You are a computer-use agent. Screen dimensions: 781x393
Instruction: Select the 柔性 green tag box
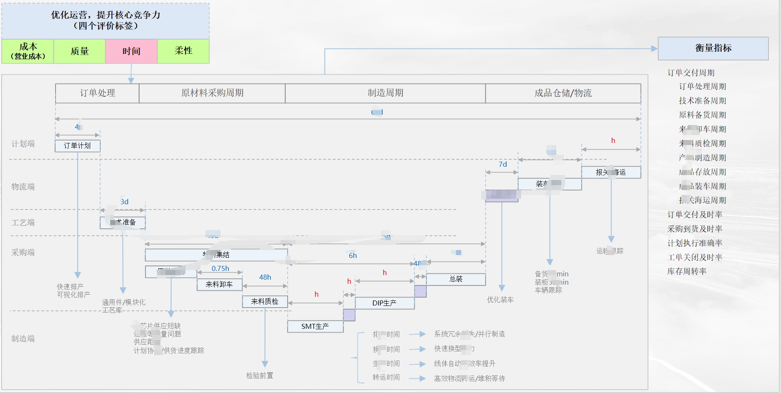[183, 51]
